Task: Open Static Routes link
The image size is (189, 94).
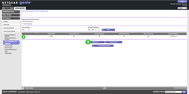Action: (x=8, y=47)
